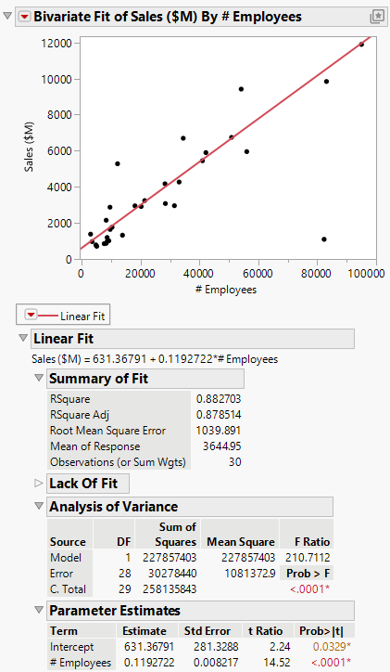Click the Error row DF value 28
Image resolution: width=390 pixels, height=672 pixels.
click(x=125, y=574)
